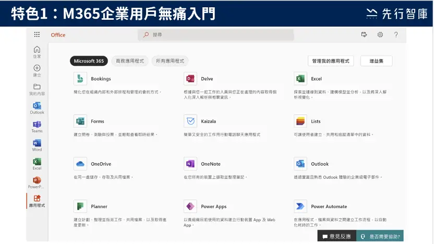
Task: Open the settings gear icon
Action: coord(380,34)
